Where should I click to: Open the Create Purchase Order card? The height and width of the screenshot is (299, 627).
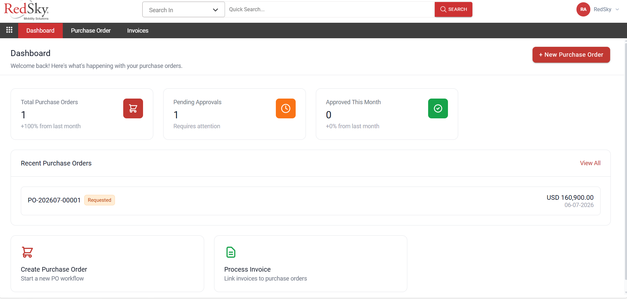tap(107, 264)
